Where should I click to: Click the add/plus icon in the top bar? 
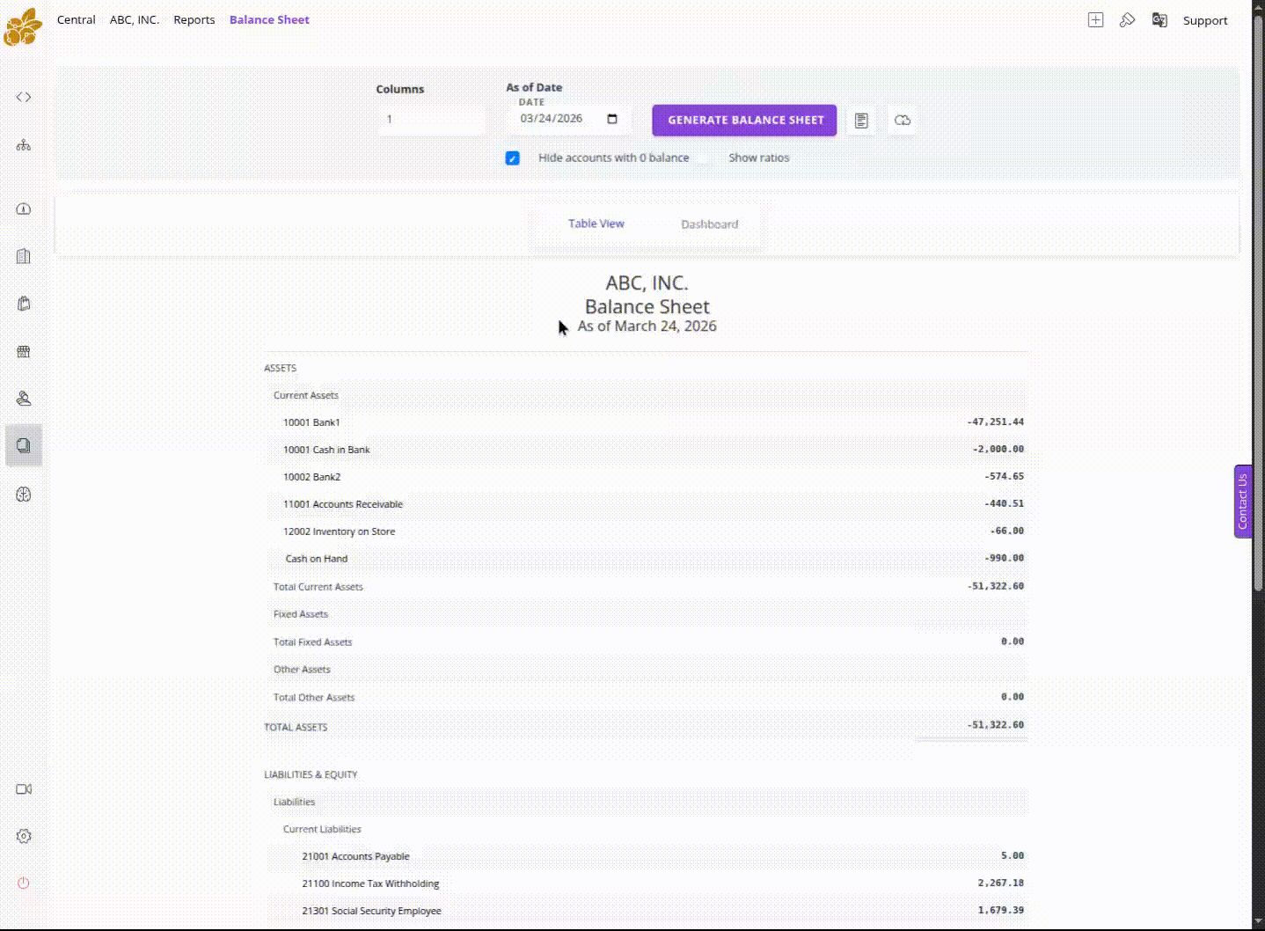[x=1094, y=19]
